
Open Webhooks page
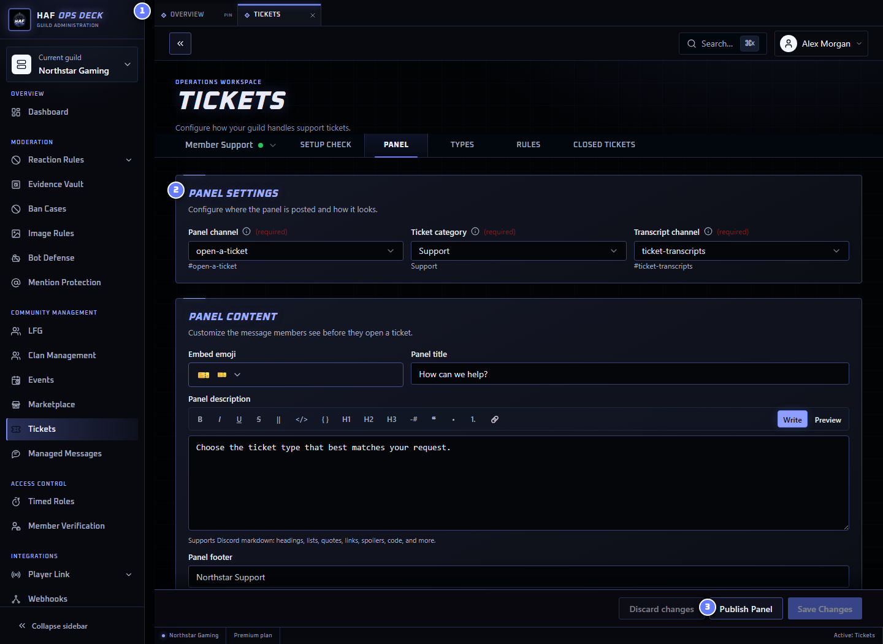72,599
